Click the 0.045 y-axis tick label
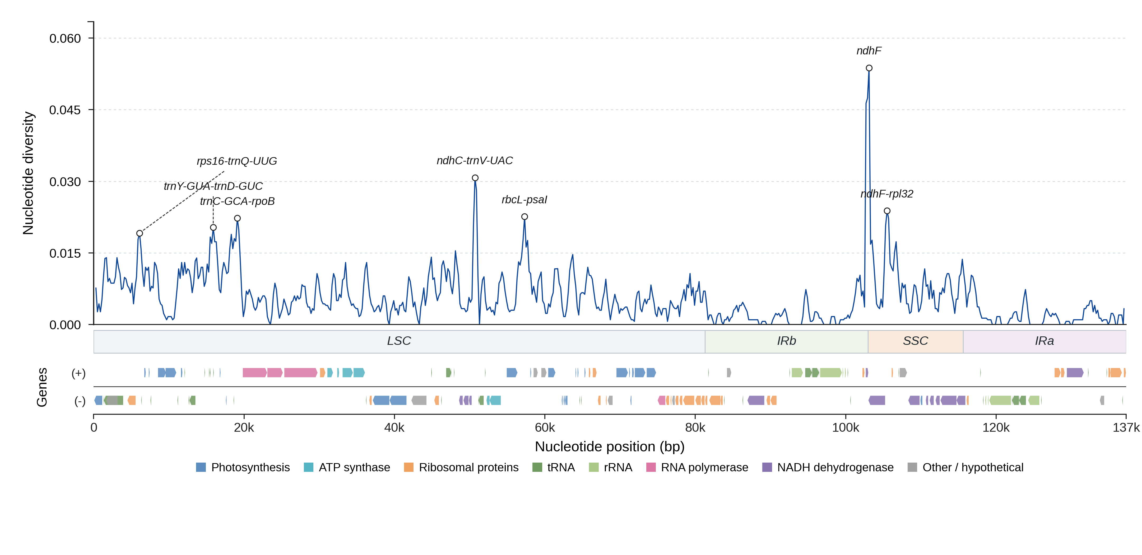This screenshot has height=555, width=1142. pos(65,110)
